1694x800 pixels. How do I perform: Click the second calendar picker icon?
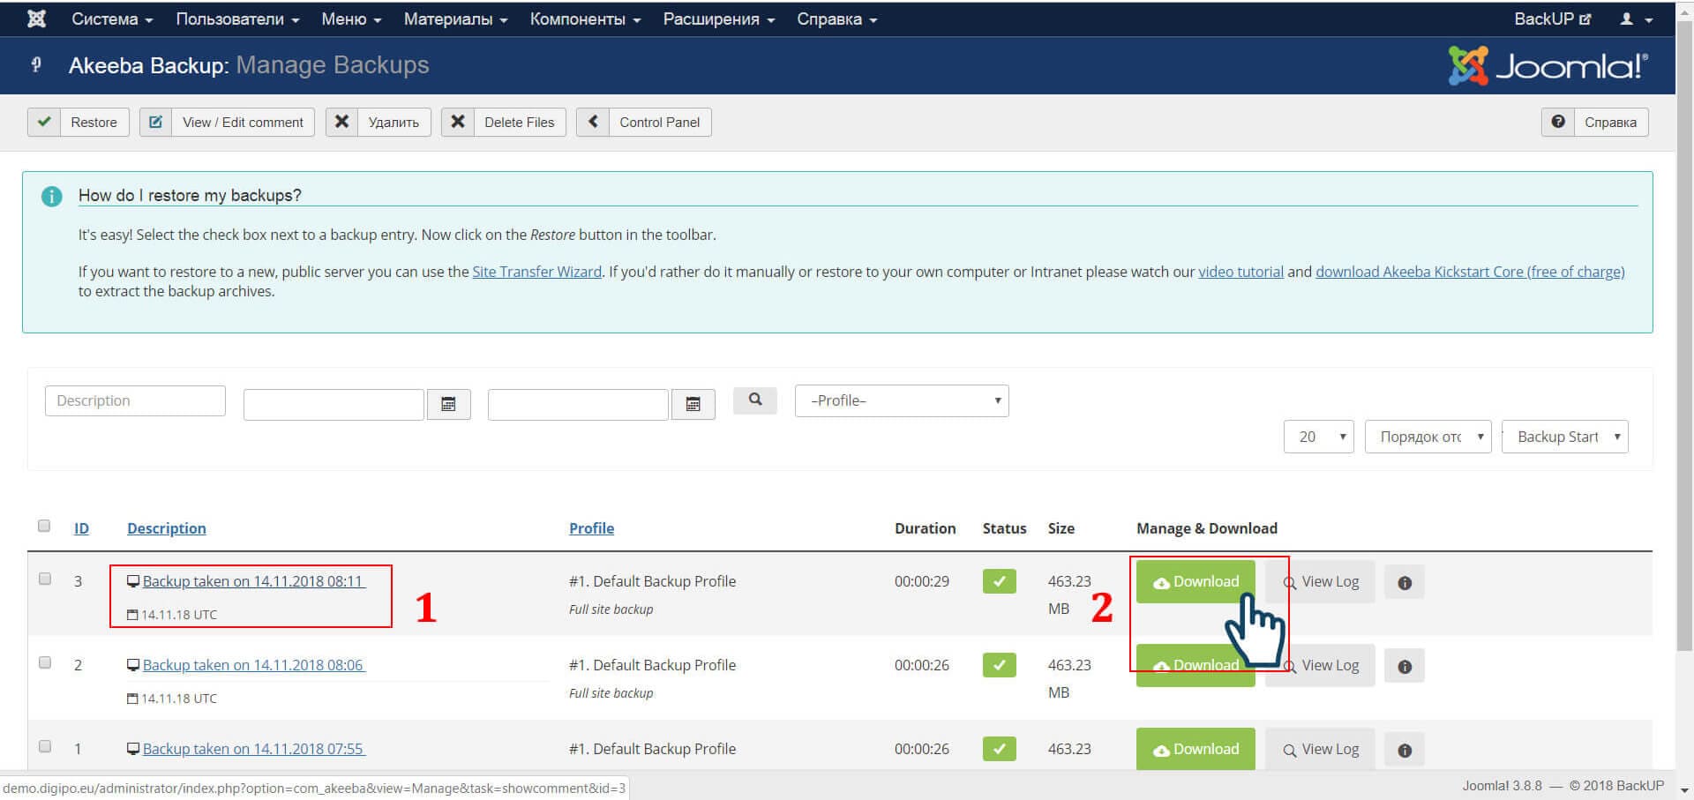pos(693,404)
